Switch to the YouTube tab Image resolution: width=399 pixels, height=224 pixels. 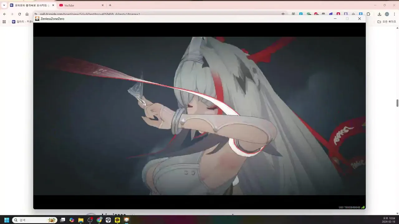click(x=82, y=5)
